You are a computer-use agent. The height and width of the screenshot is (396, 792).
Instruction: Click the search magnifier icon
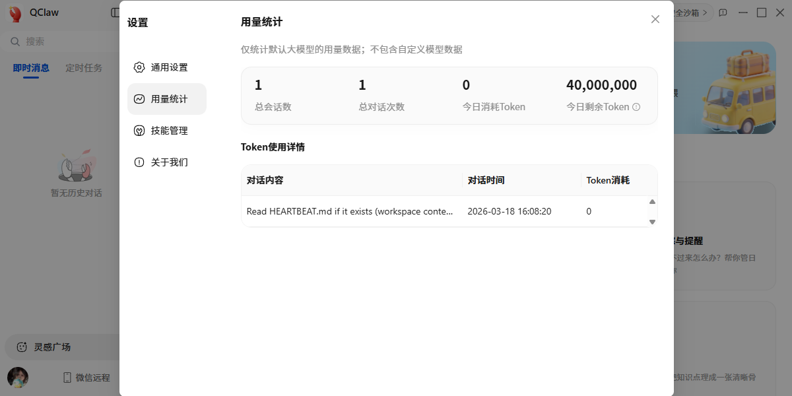[15, 42]
